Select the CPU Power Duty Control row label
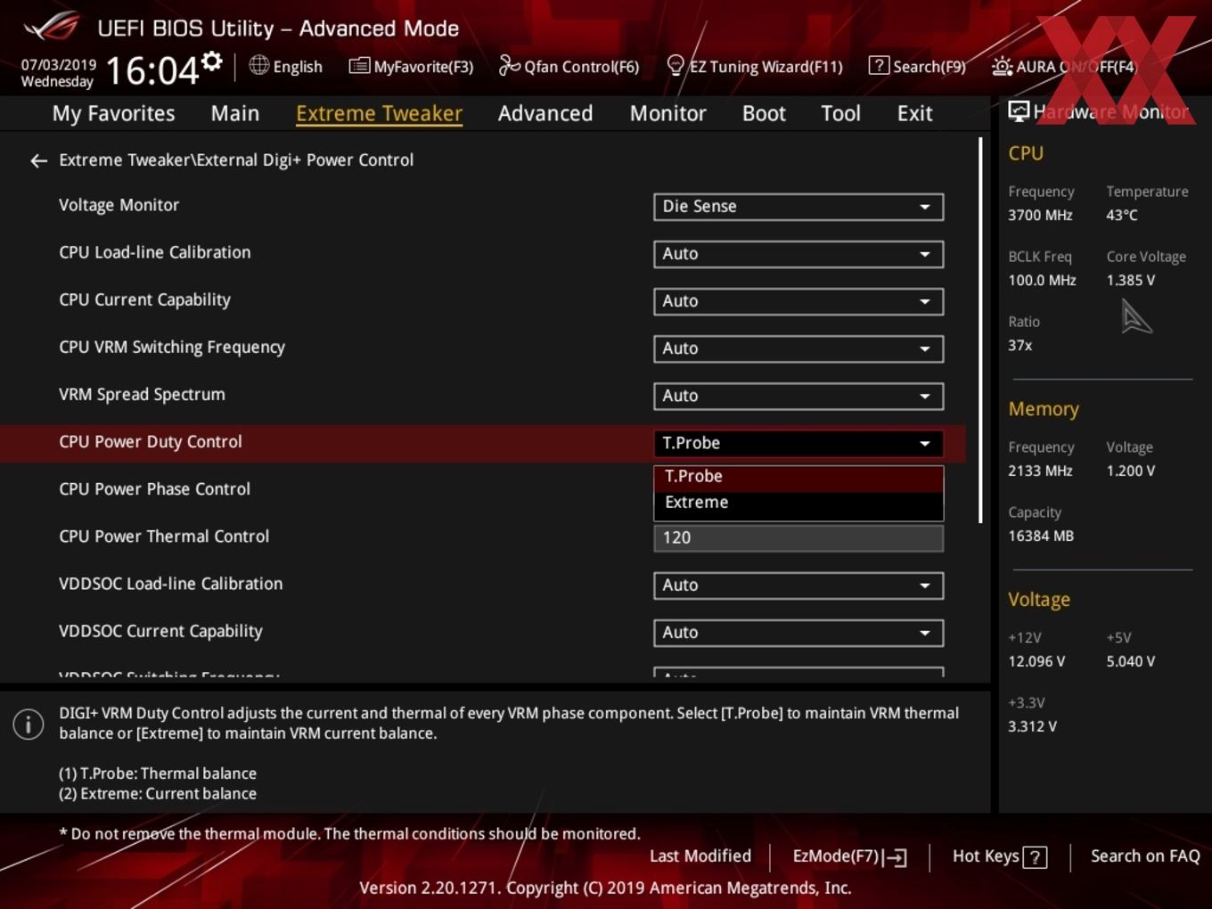1212x909 pixels. pos(151,442)
